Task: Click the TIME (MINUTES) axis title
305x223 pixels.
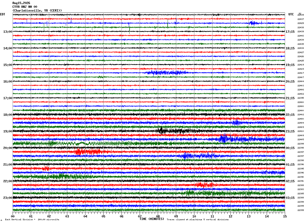Action: (x=152, y=219)
